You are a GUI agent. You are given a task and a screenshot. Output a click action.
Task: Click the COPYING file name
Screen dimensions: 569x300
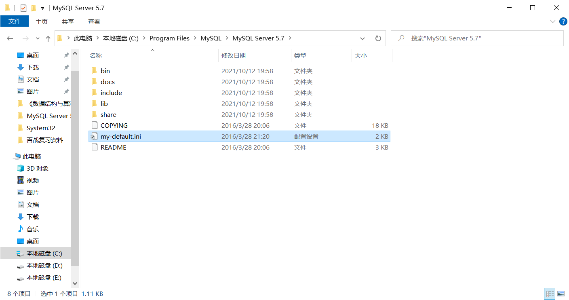pyautogui.click(x=114, y=126)
